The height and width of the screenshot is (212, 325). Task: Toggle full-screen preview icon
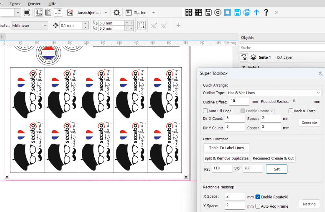click(x=27, y=13)
